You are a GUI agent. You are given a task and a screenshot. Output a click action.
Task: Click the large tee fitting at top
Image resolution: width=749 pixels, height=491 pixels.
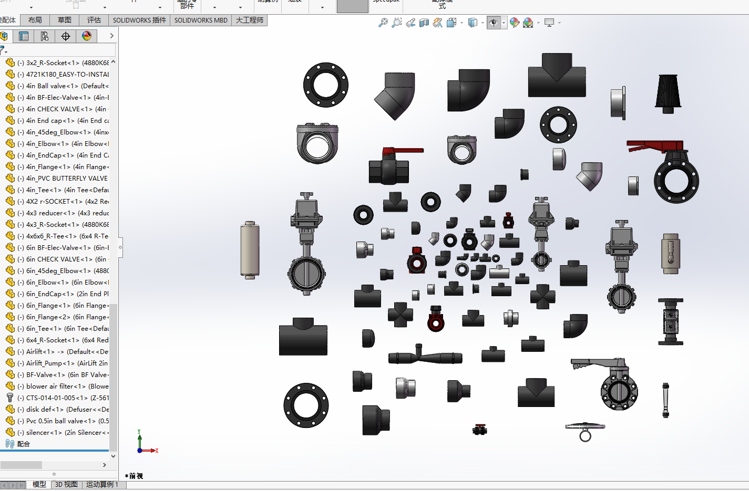tap(557, 75)
